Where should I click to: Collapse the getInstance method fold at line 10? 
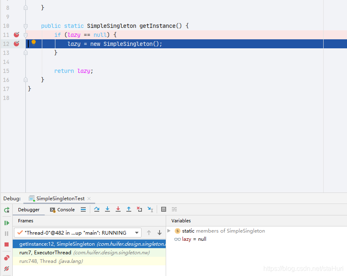tap(26, 26)
